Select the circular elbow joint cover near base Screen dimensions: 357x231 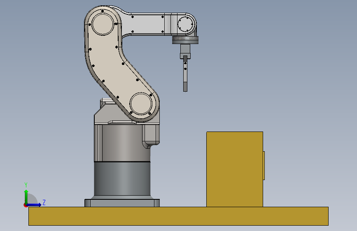[x=141, y=104]
